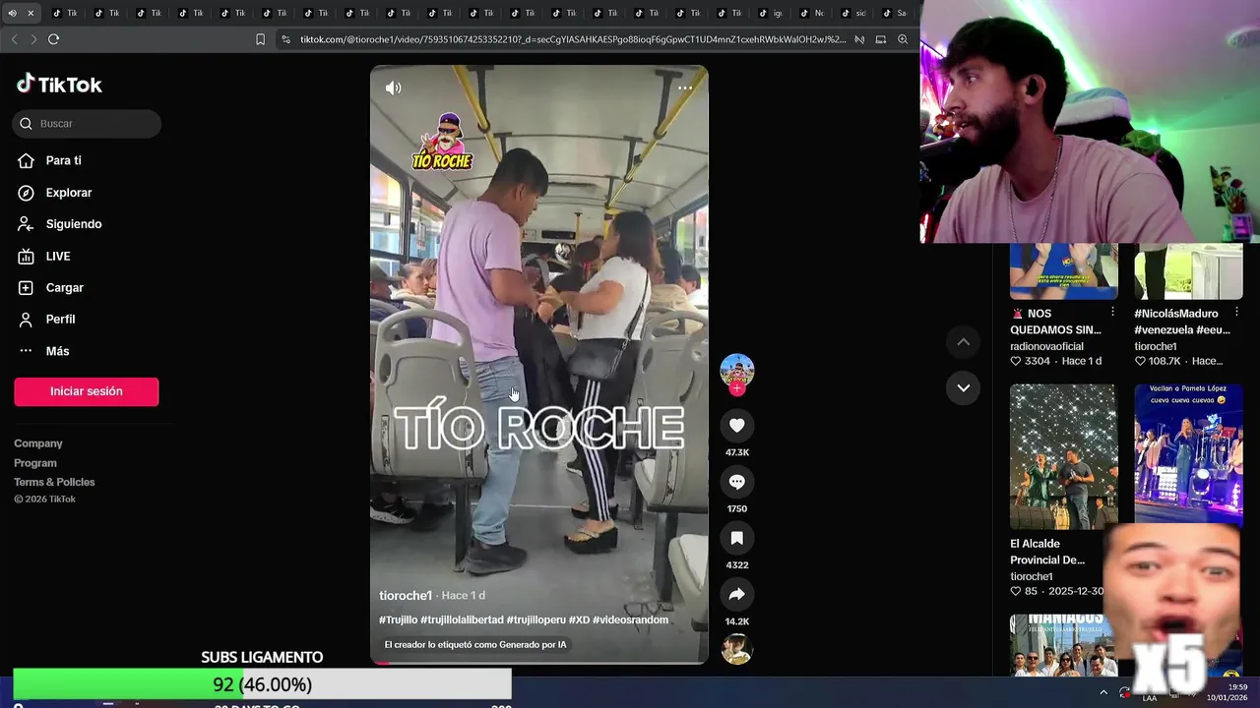Image resolution: width=1260 pixels, height=708 pixels.
Task: Click the Buscar search field
Action: pyautogui.click(x=87, y=123)
